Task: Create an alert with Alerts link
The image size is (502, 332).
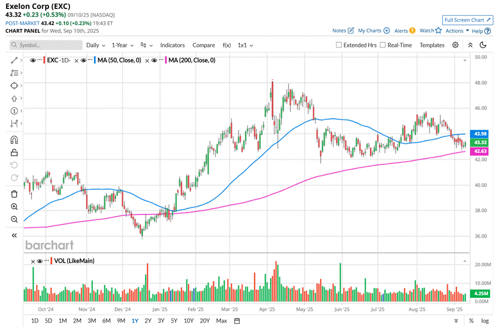Action: (405, 31)
